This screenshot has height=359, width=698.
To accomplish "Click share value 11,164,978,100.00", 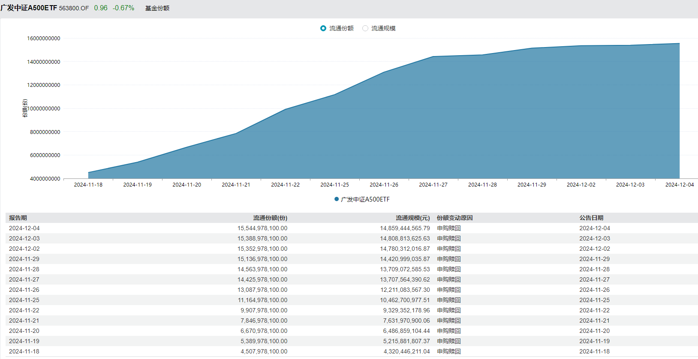I will [262, 300].
